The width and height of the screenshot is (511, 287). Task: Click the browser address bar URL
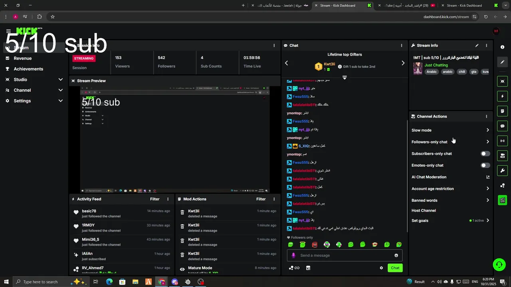point(446,17)
